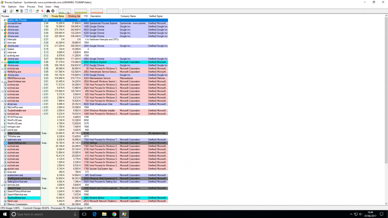Open File Explorer from the taskbar

104,214
